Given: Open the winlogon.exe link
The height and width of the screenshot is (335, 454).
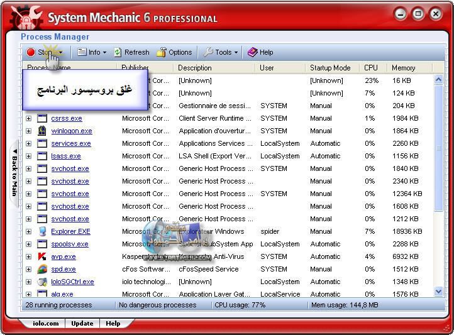Looking at the screenshot, I should click(72, 131).
